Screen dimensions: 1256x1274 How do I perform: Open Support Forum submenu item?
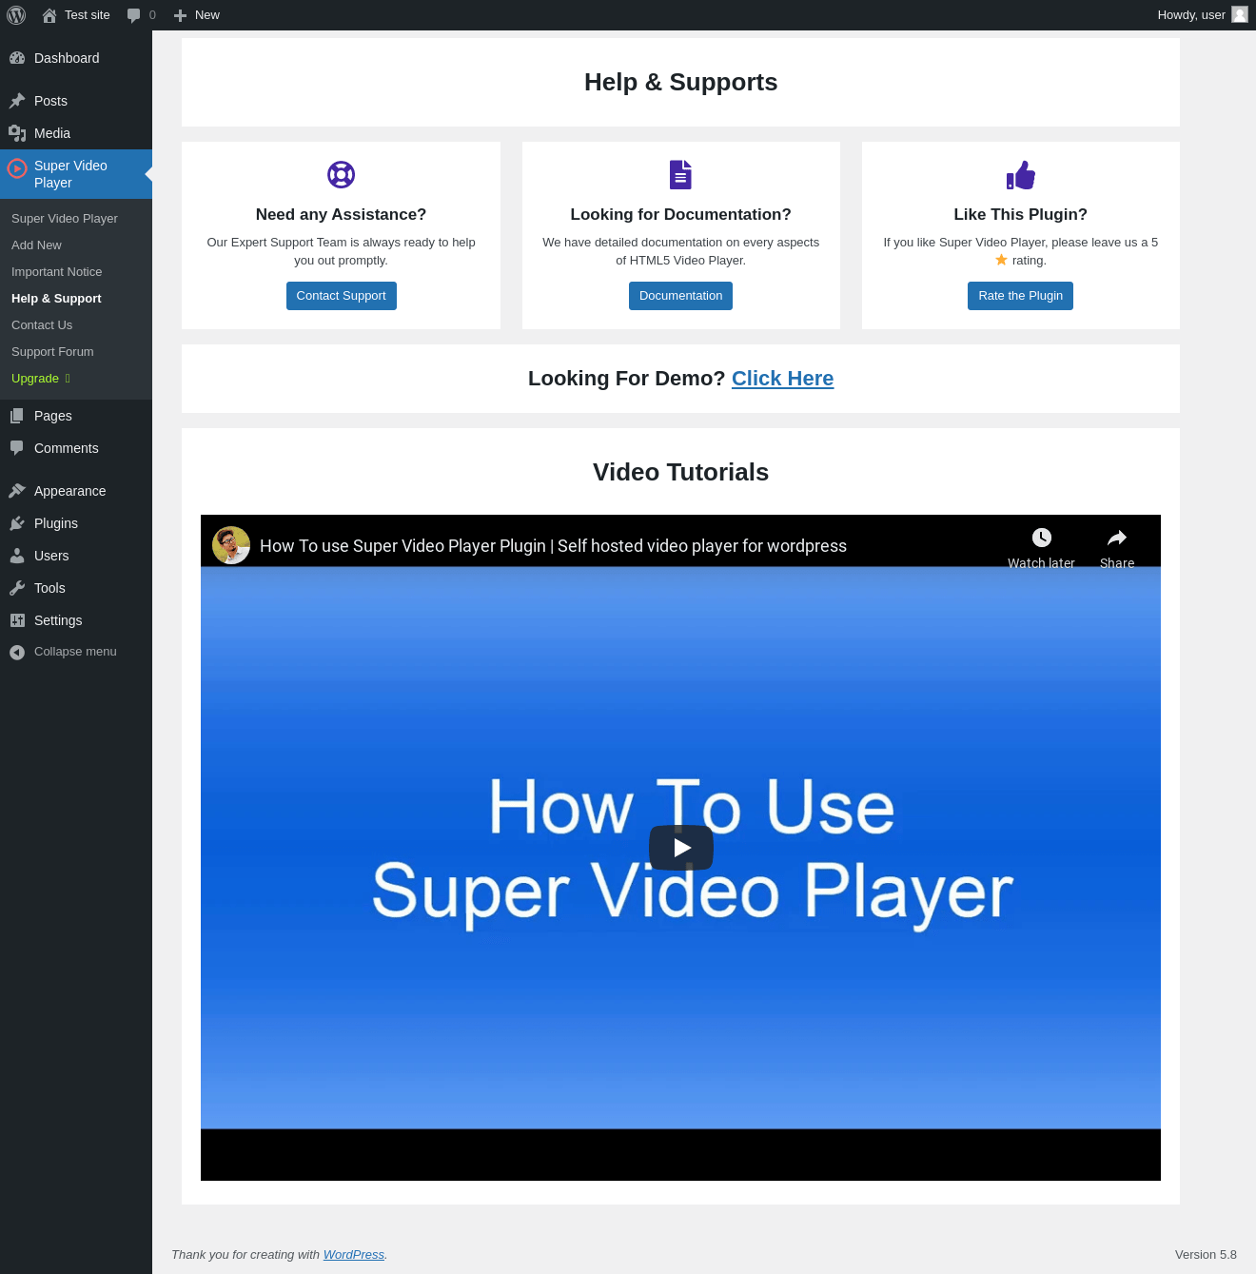(x=52, y=351)
